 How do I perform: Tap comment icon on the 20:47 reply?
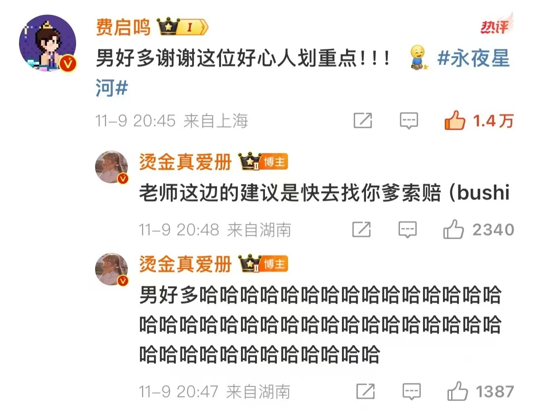coord(411,391)
